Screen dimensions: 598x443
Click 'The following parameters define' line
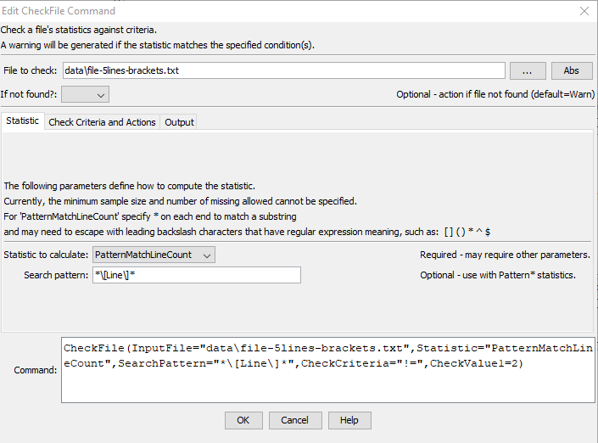(x=129, y=186)
